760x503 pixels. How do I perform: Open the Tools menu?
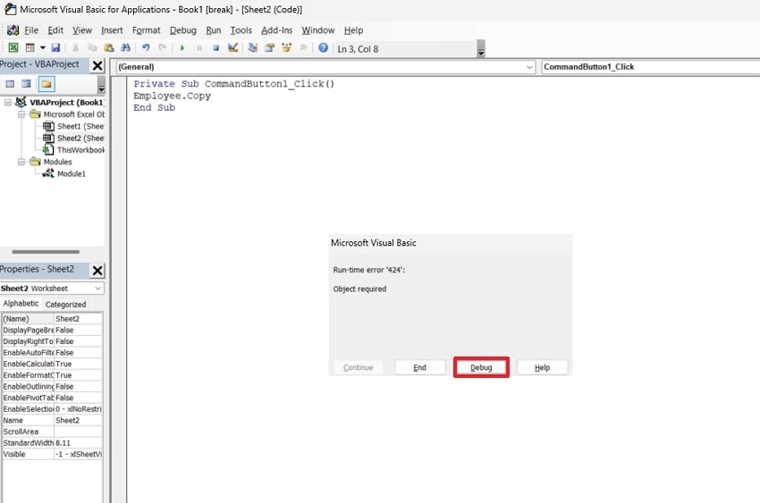241,30
